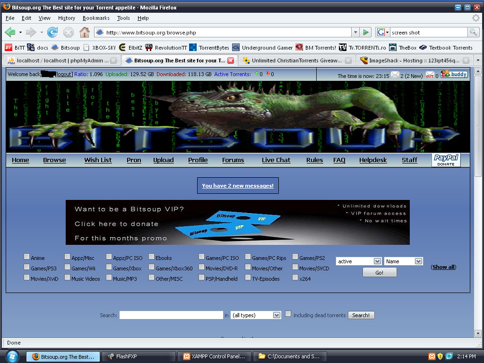Open the Name sort dropdown

(x=403, y=261)
